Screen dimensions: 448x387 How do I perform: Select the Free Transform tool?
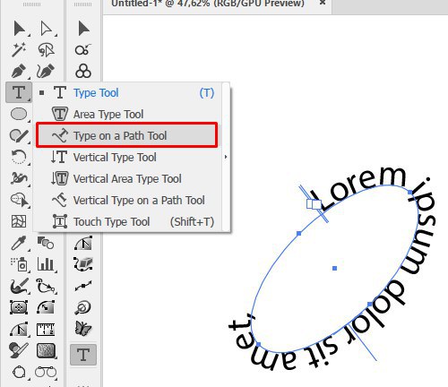click(x=19, y=307)
